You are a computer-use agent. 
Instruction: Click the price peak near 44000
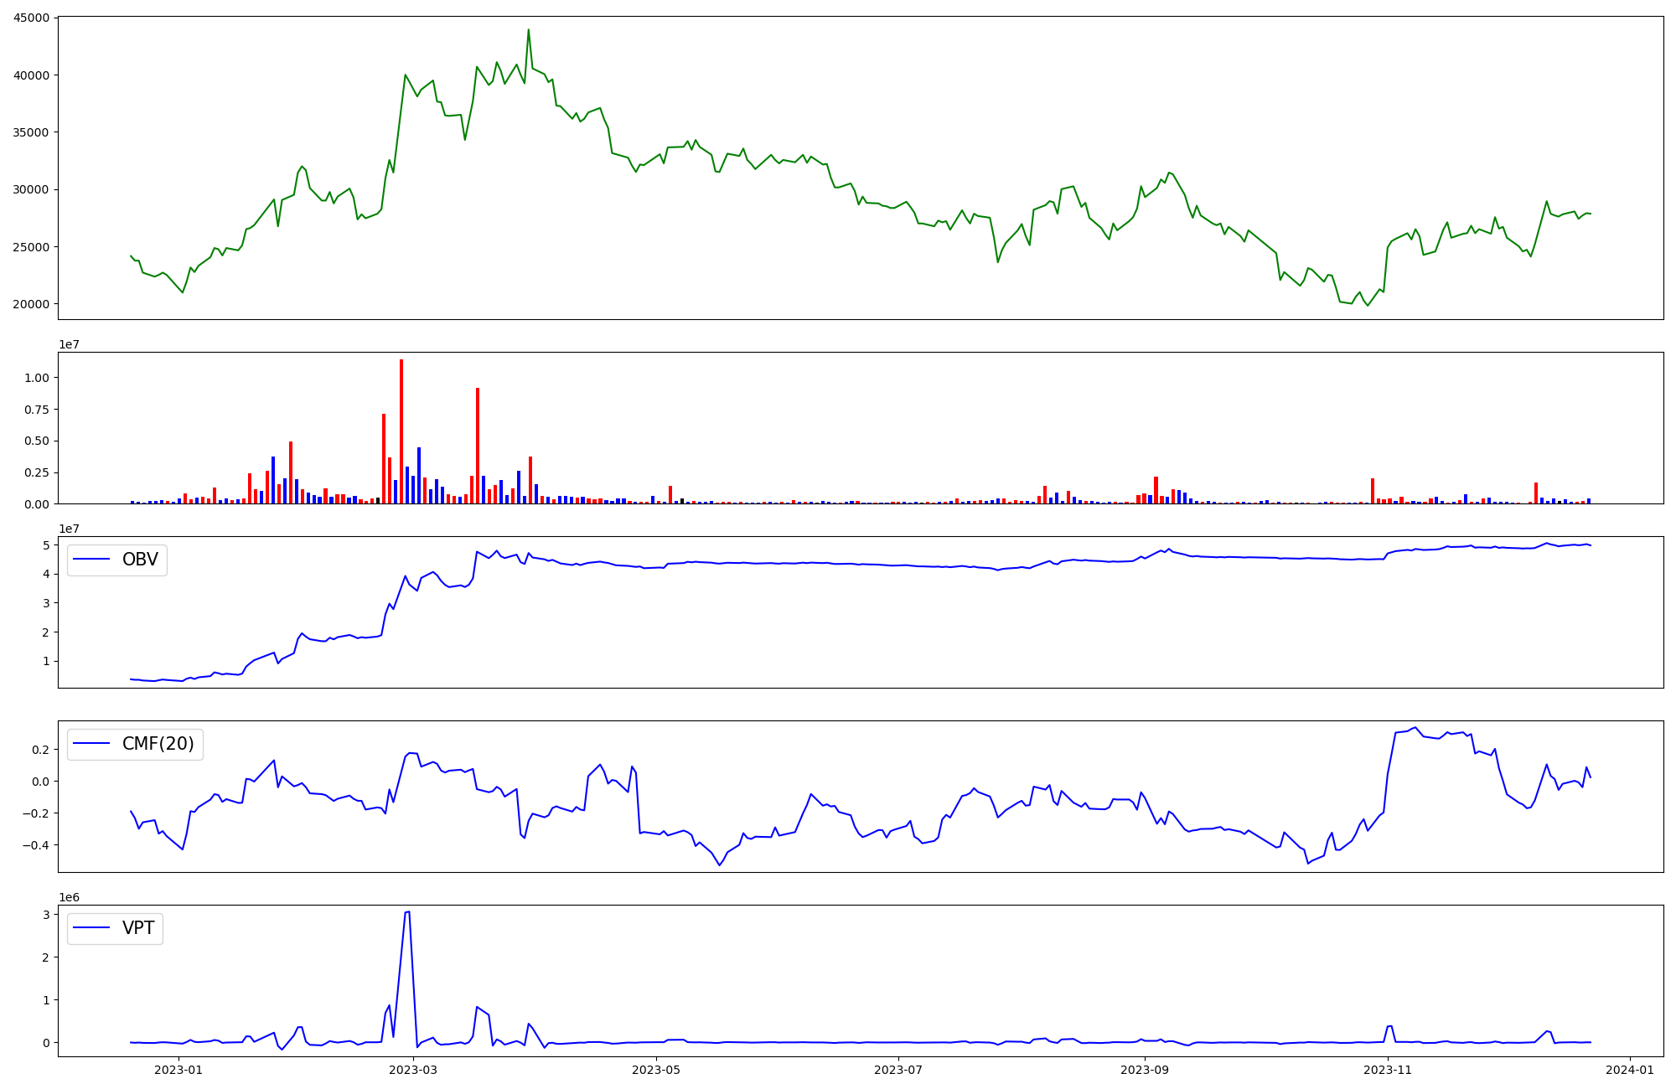tap(528, 30)
